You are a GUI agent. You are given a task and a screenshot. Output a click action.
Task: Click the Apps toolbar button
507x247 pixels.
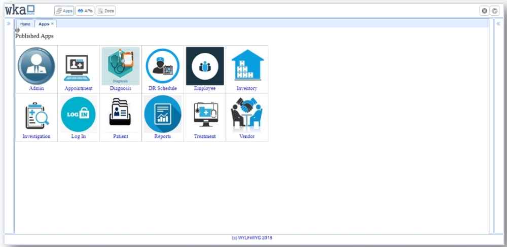pos(64,11)
